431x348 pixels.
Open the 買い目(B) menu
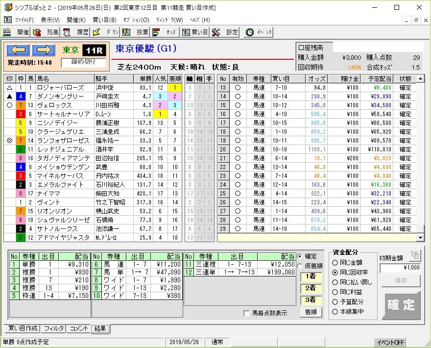(105, 20)
